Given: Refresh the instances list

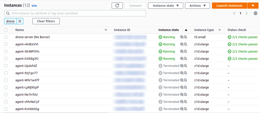Looking at the screenshot, I should click(117, 6).
